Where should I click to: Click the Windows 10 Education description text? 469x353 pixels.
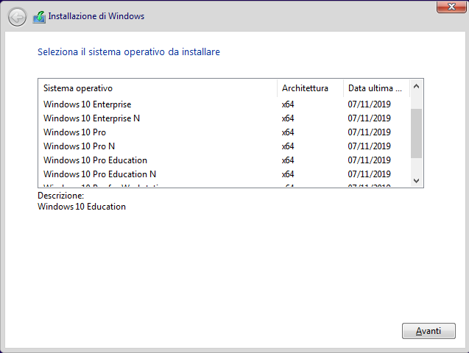(82, 207)
